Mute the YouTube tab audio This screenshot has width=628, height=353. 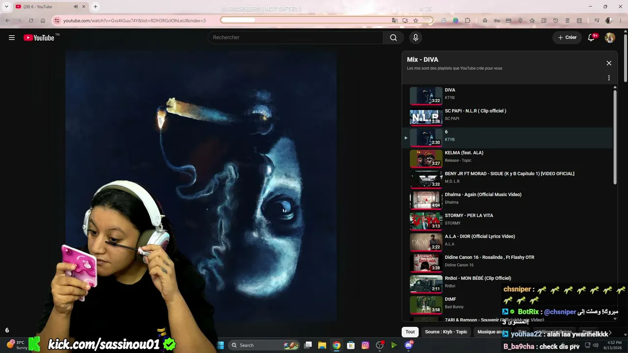pos(76,7)
